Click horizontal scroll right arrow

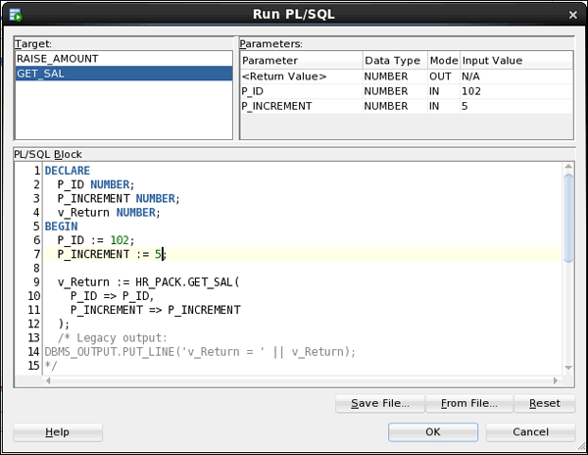[556, 380]
